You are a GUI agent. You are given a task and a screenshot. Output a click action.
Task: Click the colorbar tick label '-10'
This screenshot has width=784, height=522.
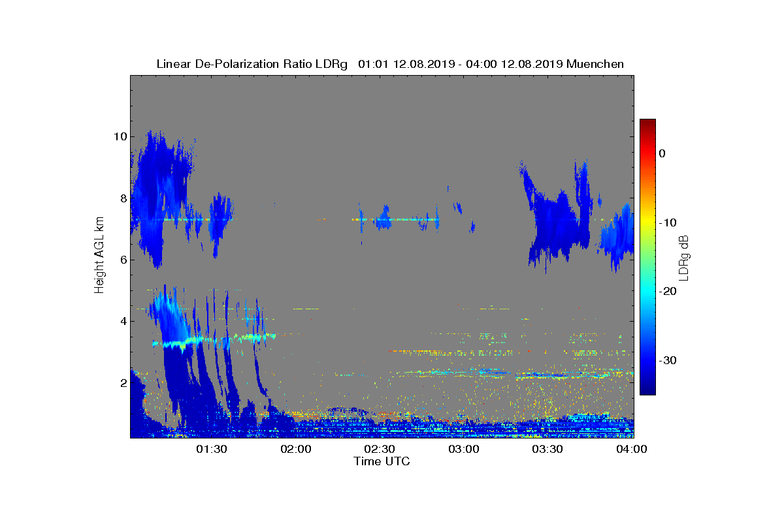667,223
